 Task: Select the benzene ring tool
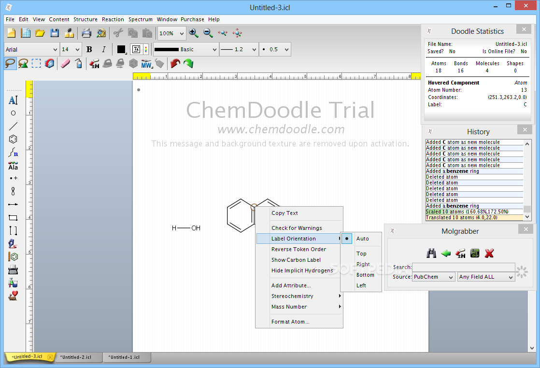[x=13, y=139]
